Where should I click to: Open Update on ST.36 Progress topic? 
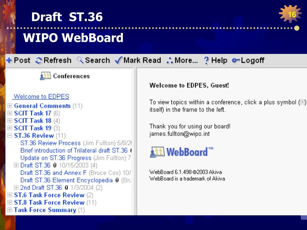pyautogui.click(x=56, y=158)
